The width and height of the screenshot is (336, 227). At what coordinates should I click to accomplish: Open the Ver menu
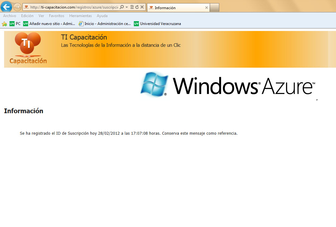pos(41,16)
